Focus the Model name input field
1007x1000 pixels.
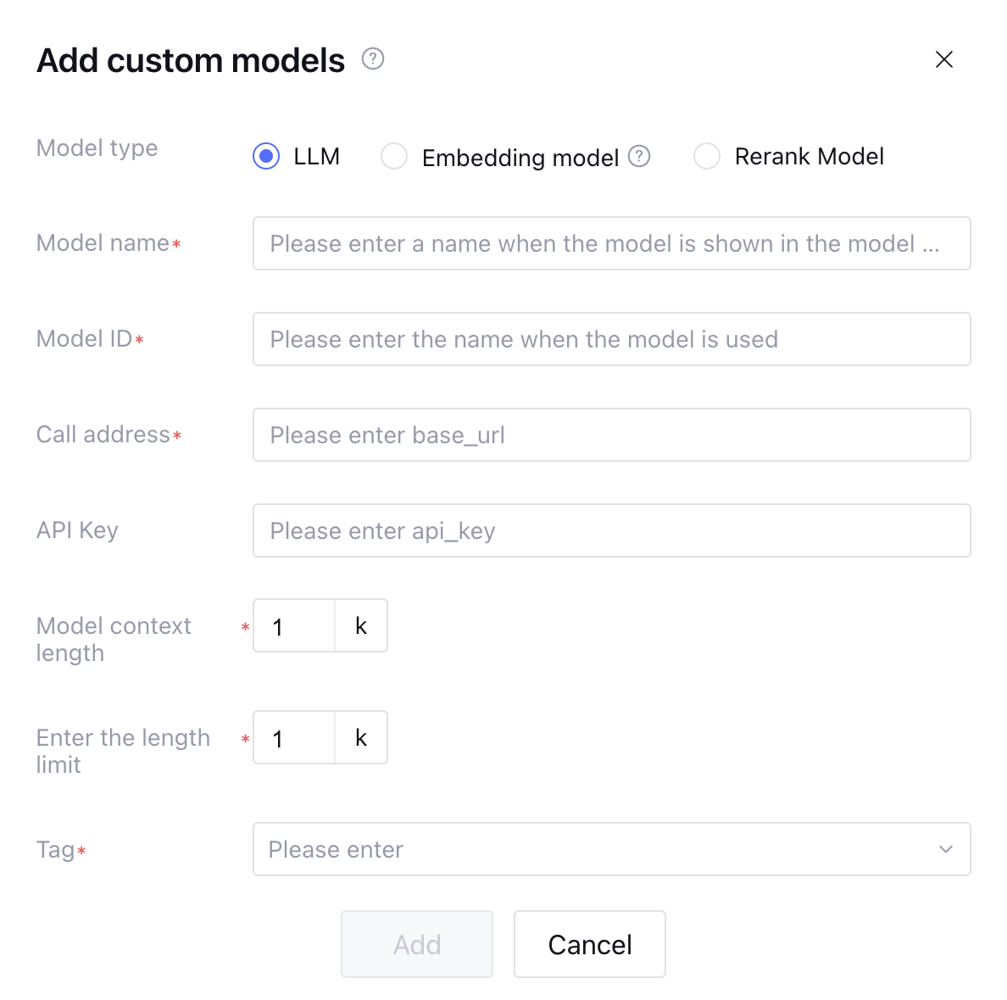coord(611,244)
